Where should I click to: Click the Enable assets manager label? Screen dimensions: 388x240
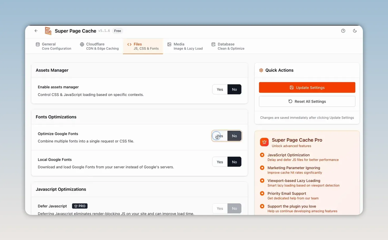[x=58, y=87]
